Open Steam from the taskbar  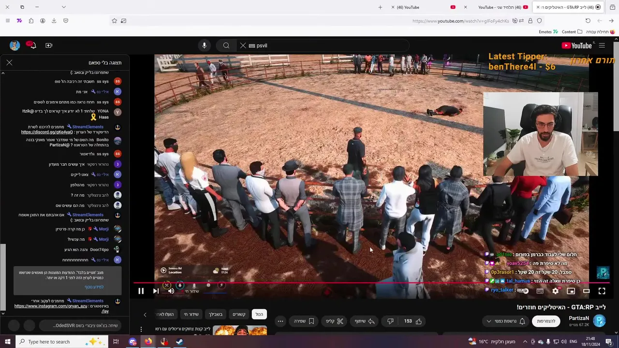pyautogui.click(x=179, y=342)
